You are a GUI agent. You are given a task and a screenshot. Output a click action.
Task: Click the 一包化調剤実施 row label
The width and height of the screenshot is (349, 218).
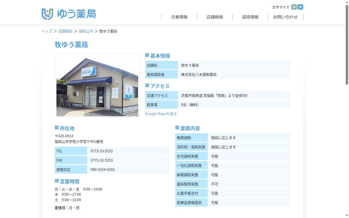click(191, 166)
